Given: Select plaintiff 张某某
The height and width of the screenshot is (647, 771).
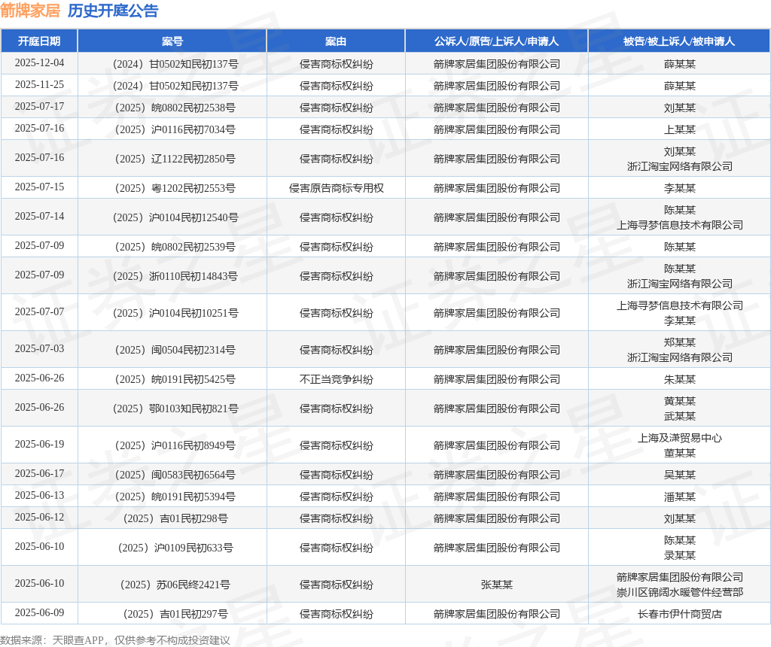Looking at the screenshot, I should click(x=497, y=585).
